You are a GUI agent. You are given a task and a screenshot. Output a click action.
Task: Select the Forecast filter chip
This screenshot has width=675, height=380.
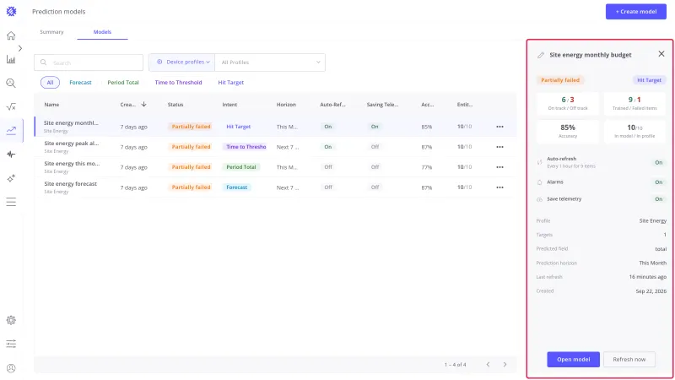point(80,82)
